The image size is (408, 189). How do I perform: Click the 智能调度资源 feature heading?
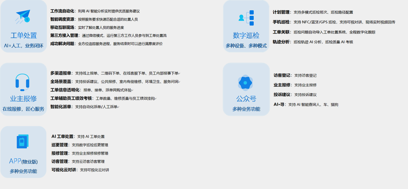point(62,19)
